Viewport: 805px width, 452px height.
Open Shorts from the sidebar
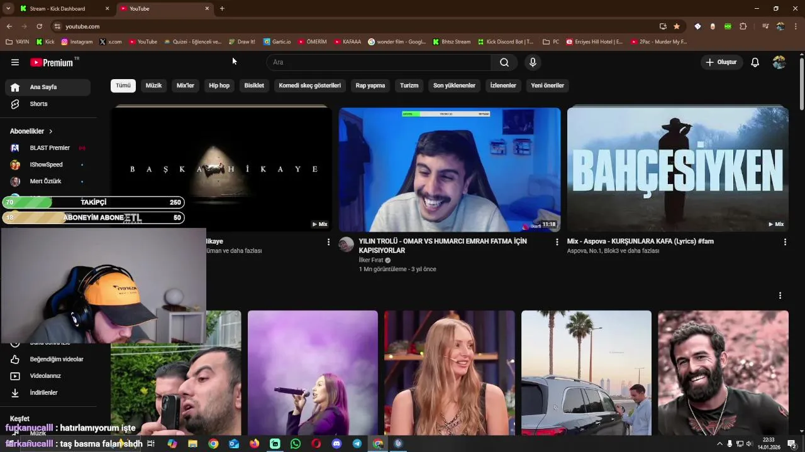[48, 104]
